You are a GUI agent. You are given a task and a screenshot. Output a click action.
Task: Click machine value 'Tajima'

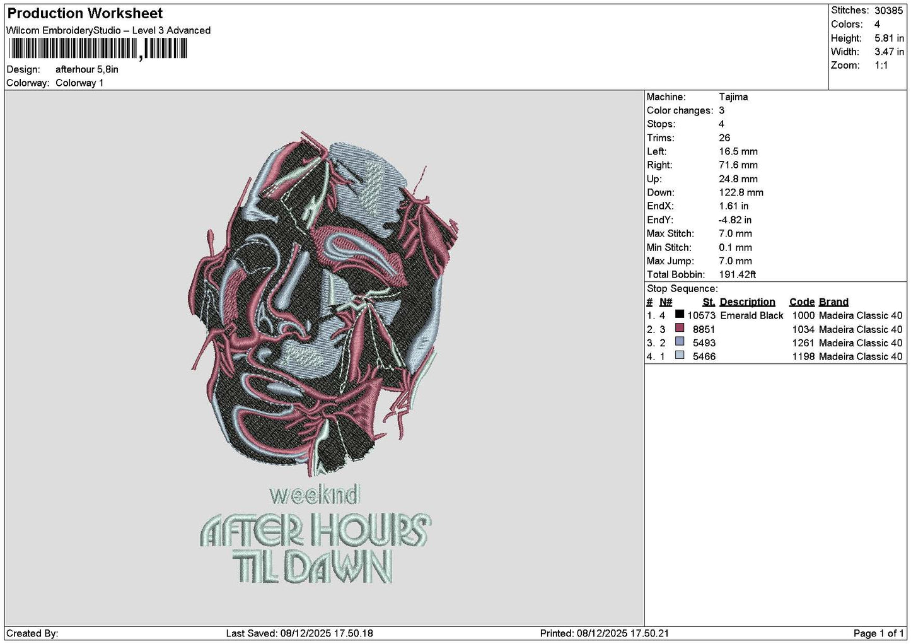point(733,97)
